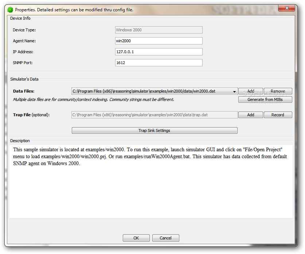Click the Description group heading
The image size is (305, 254).
click(20, 141)
